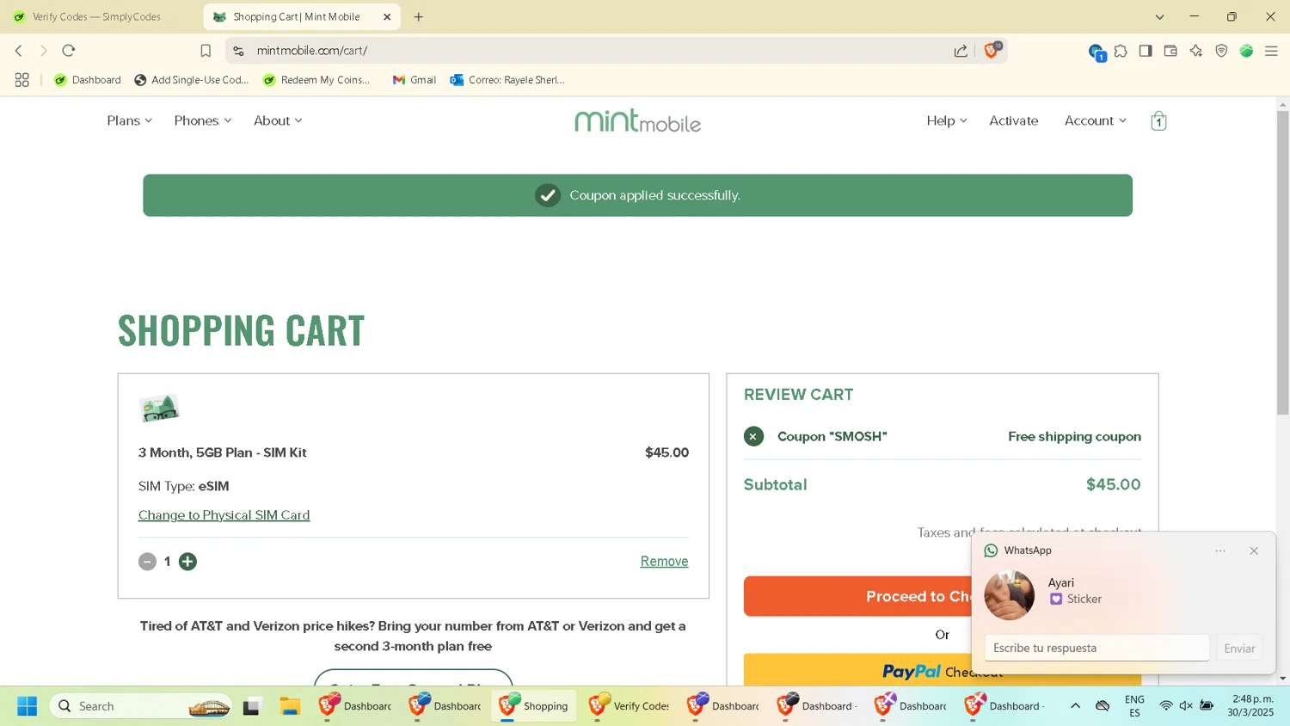Open the Activate page link
The image size is (1290, 726).
click(1013, 120)
